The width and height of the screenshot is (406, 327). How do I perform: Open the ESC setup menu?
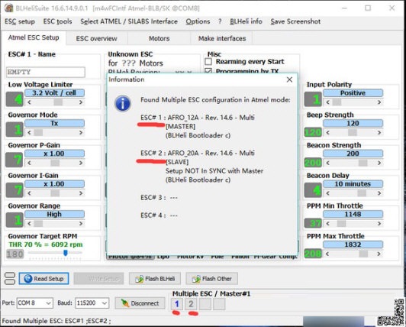[x=20, y=21]
